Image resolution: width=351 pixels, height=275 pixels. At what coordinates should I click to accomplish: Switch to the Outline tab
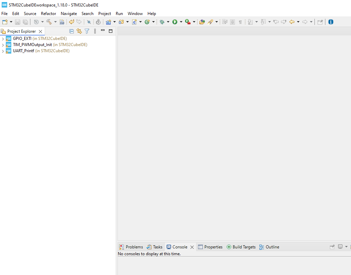(x=269, y=247)
